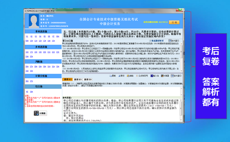Screen dimensions: 230x142
Task: Navigate to question 10
Action: pyautogui.click(x=32, y=41)
